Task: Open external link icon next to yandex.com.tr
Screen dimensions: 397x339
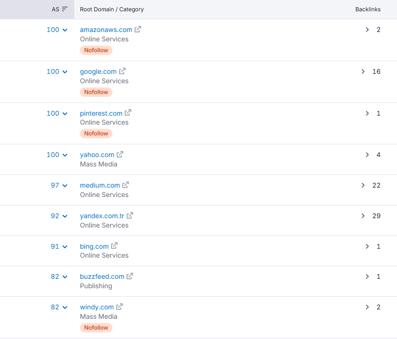Action: [130, 215]
